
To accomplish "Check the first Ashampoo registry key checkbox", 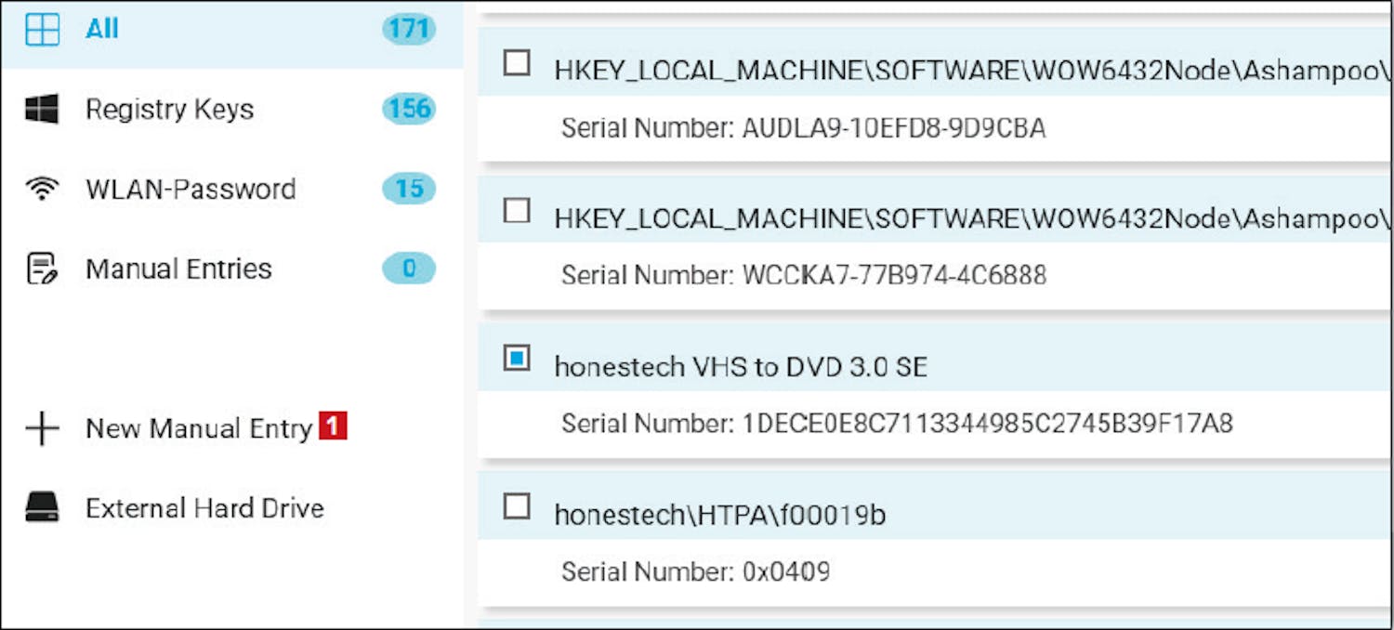I will (x=516, y=63).
